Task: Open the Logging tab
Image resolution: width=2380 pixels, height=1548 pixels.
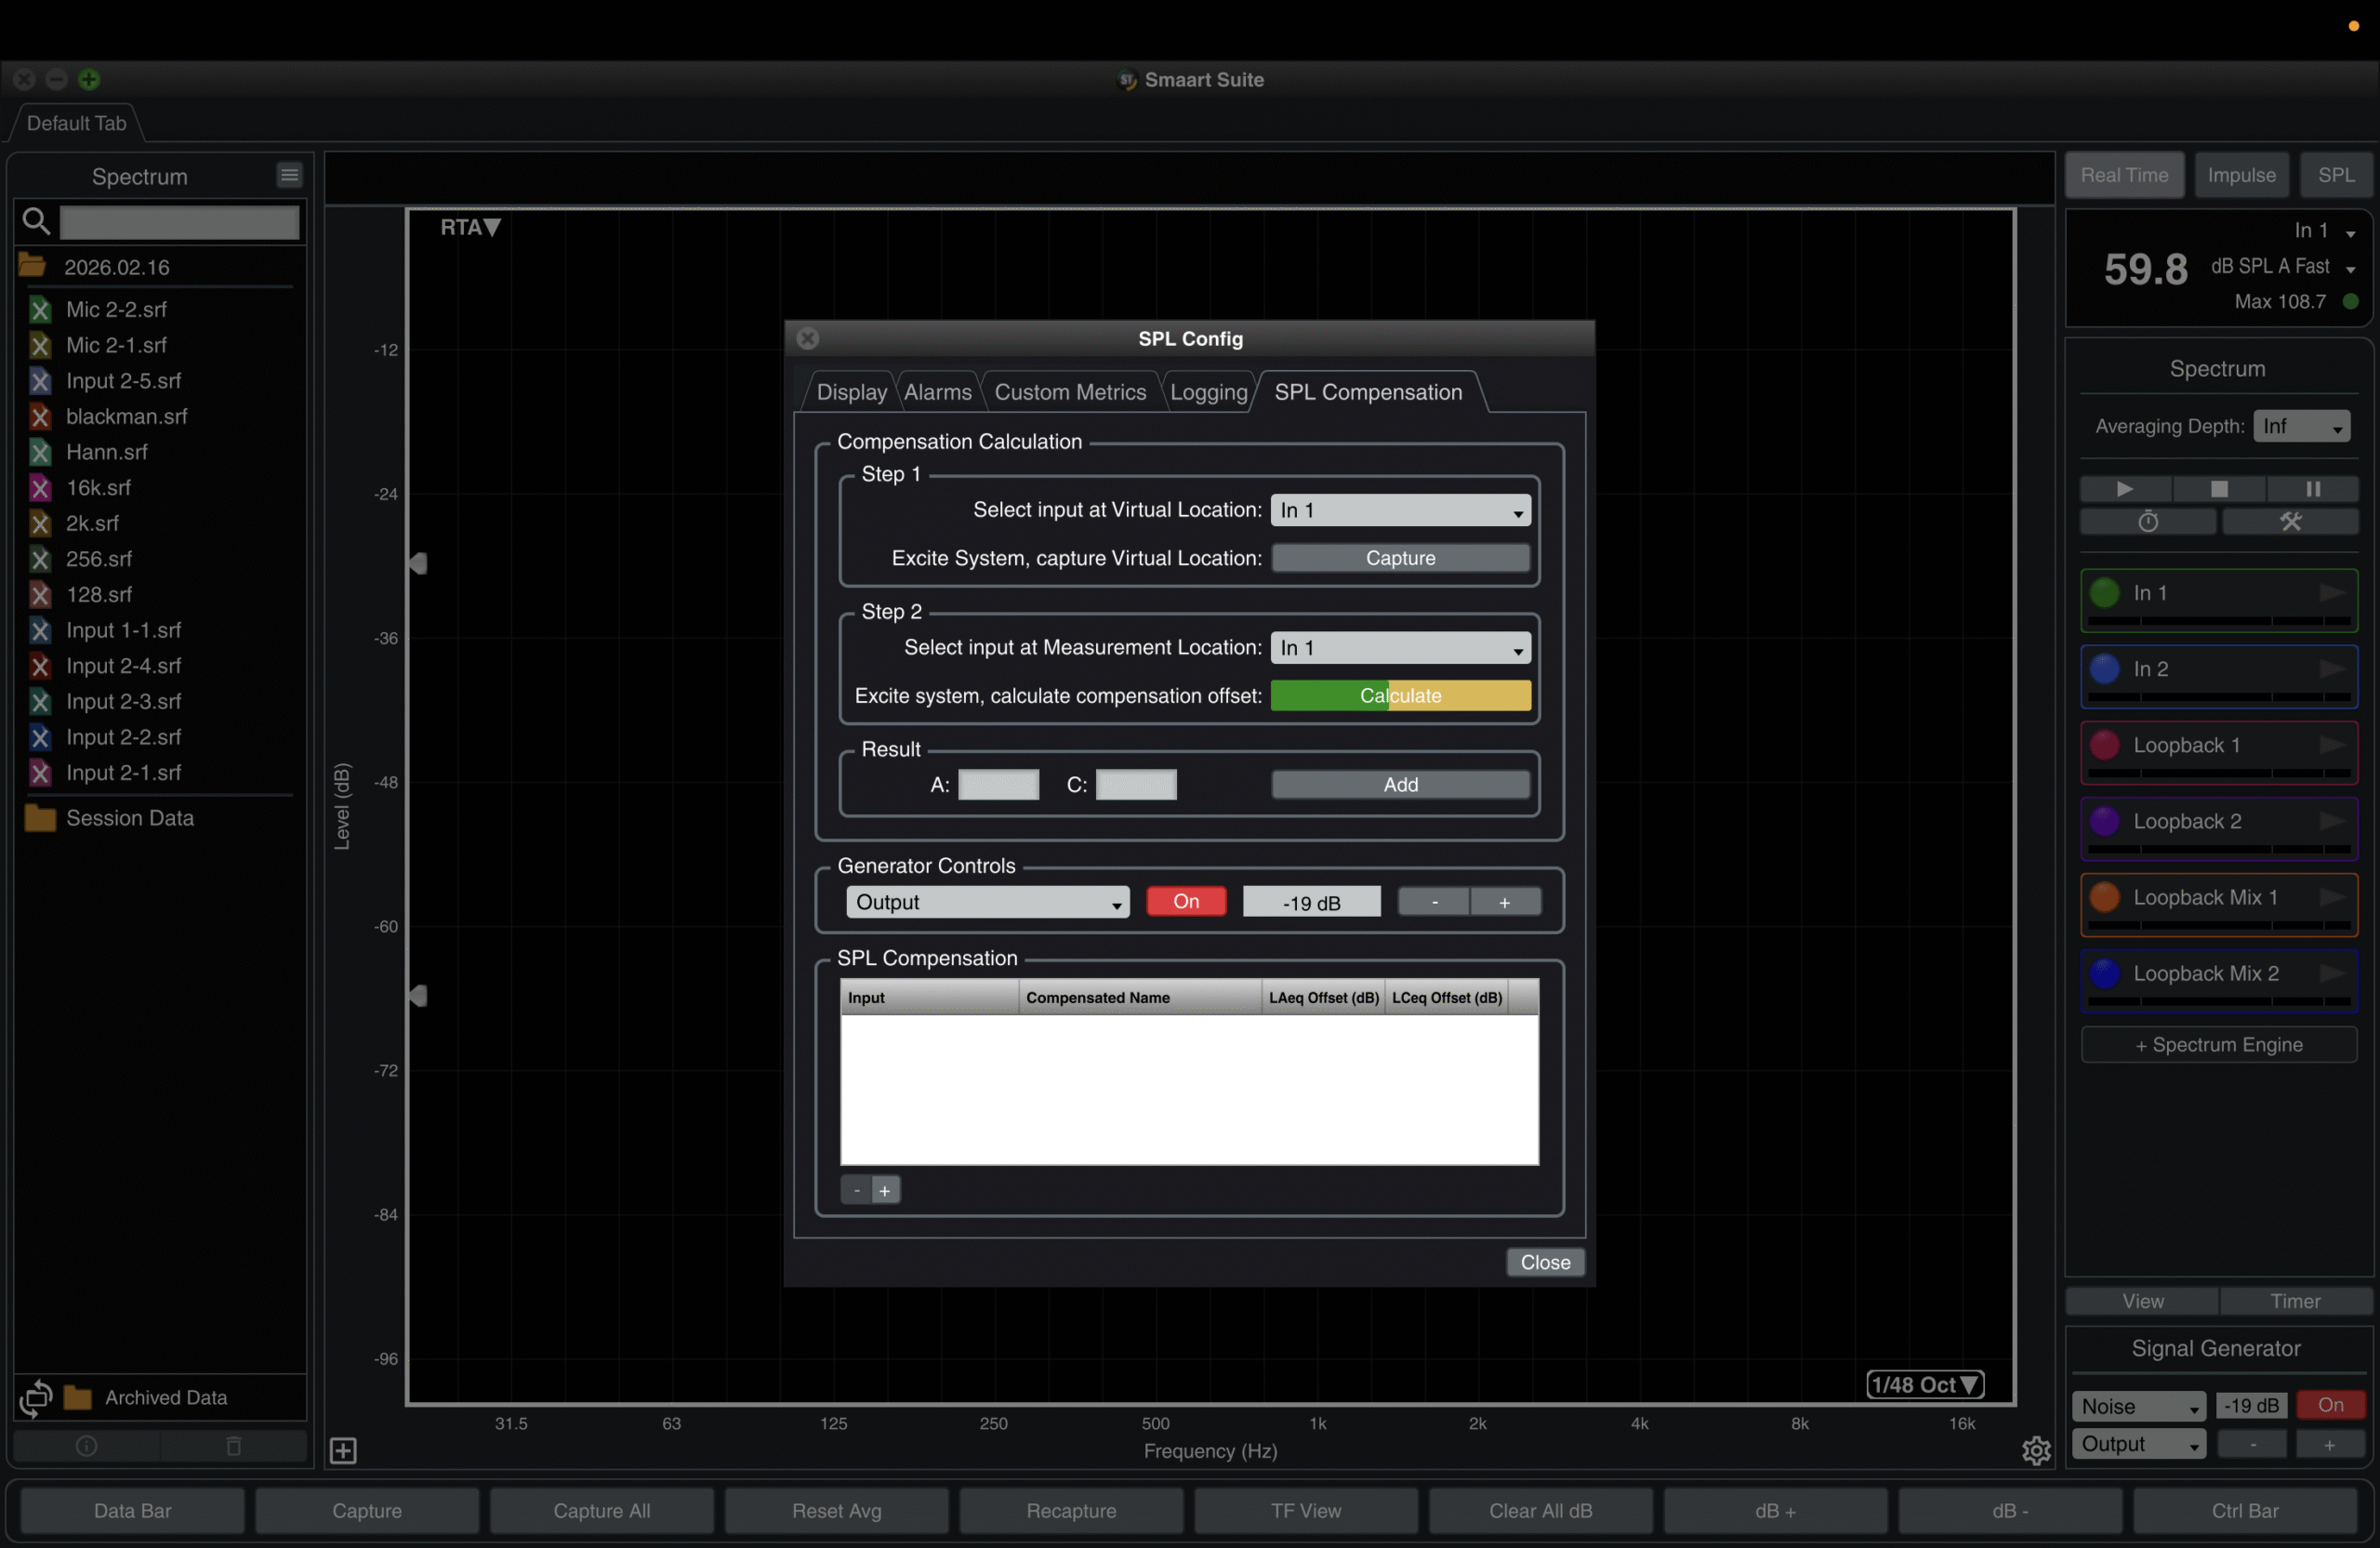Action: pyautogui.click(x=1208, y=392)
